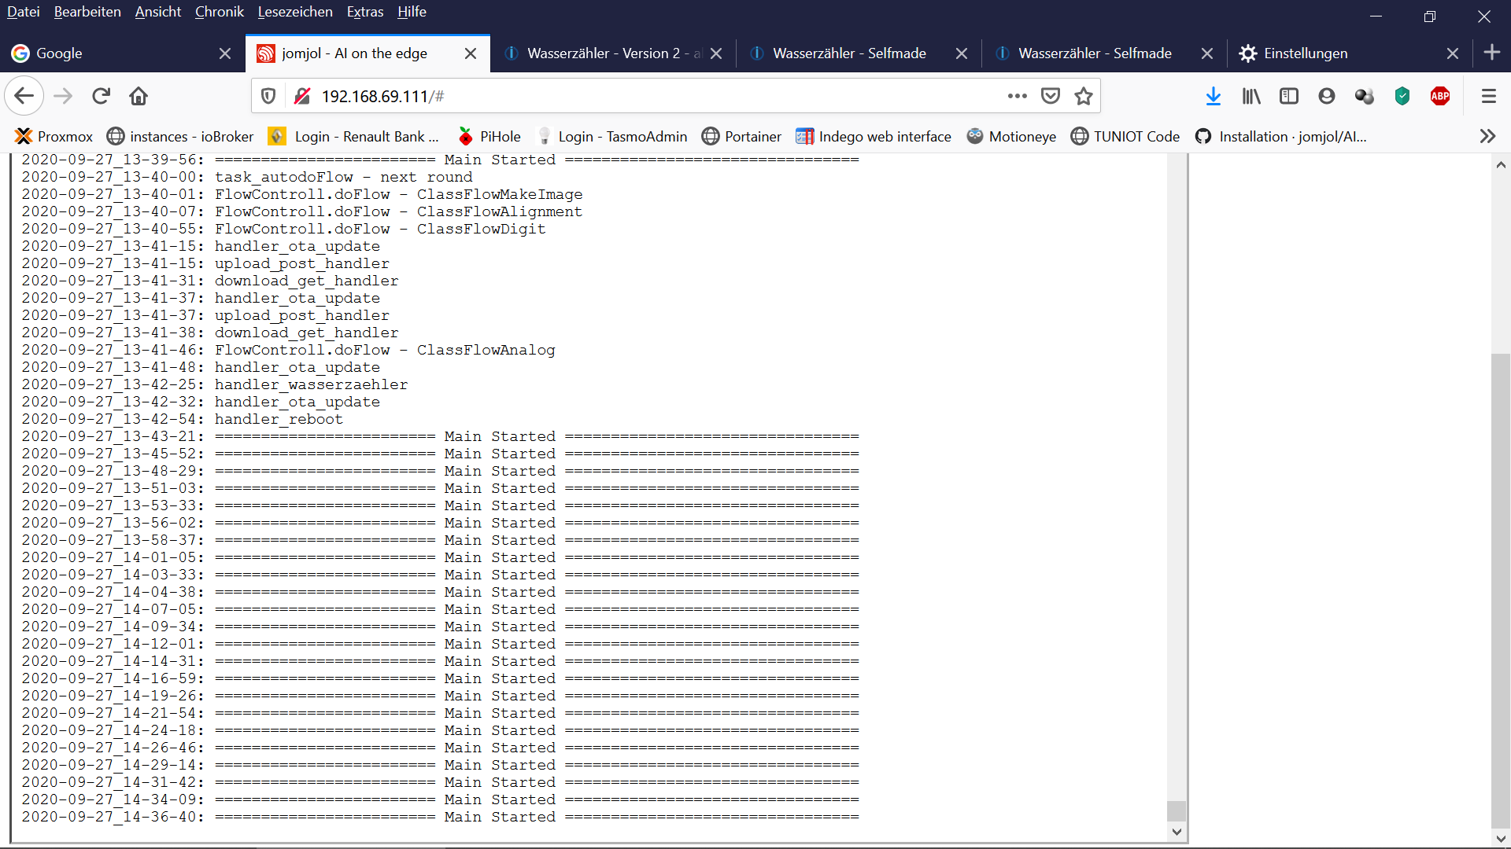Open the green shield extension
The width and height of the screenshot is (1511, 849).
coord(1402,96)
